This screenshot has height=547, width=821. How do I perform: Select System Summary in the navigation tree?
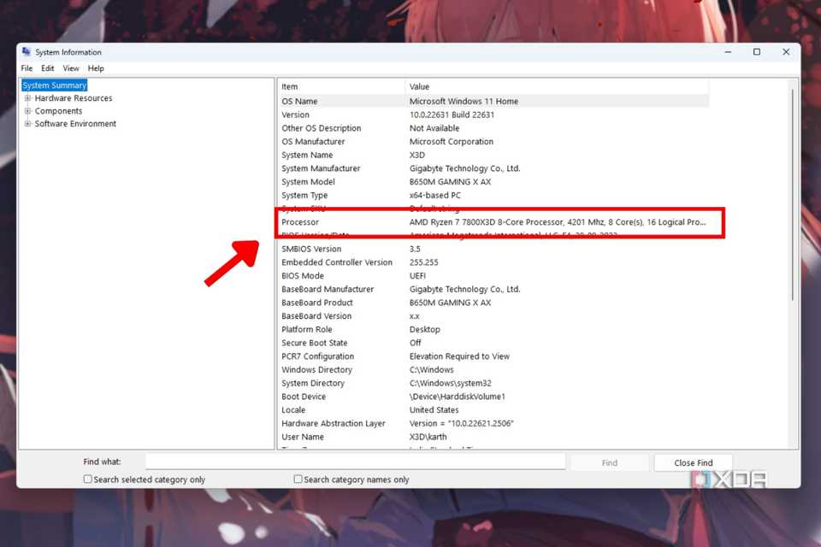pos(54,85)
